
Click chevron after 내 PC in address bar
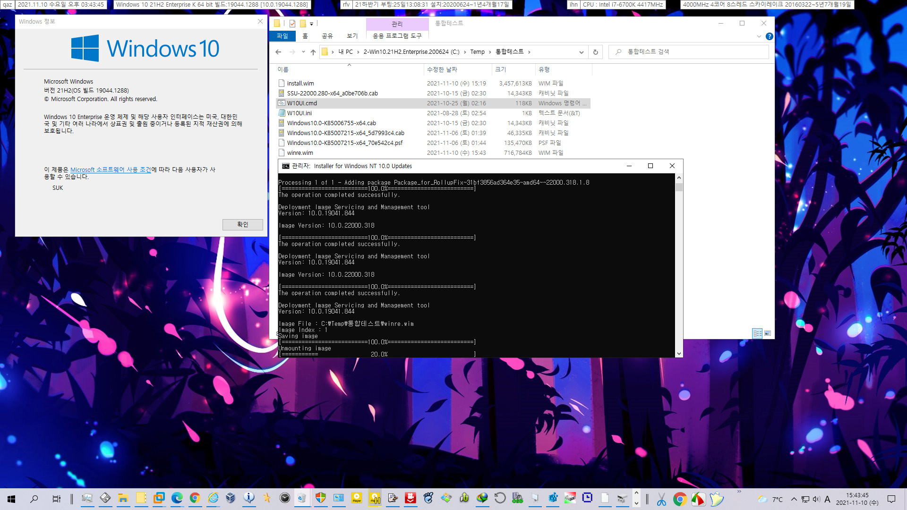[359, 52]
